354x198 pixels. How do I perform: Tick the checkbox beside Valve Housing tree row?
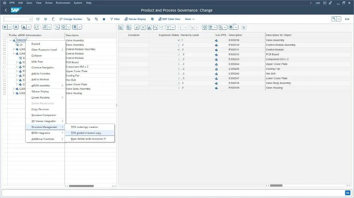(5, 93)
